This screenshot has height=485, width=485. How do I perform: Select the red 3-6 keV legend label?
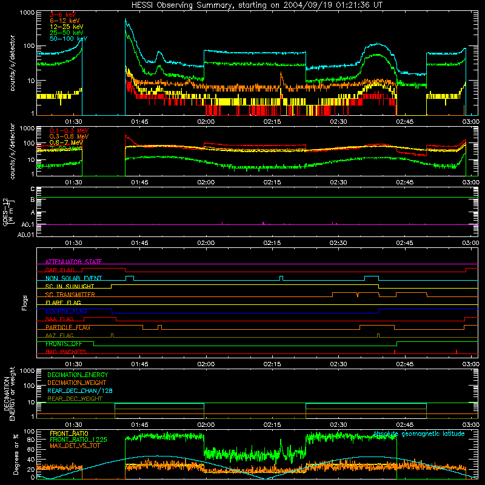[63, 15]
